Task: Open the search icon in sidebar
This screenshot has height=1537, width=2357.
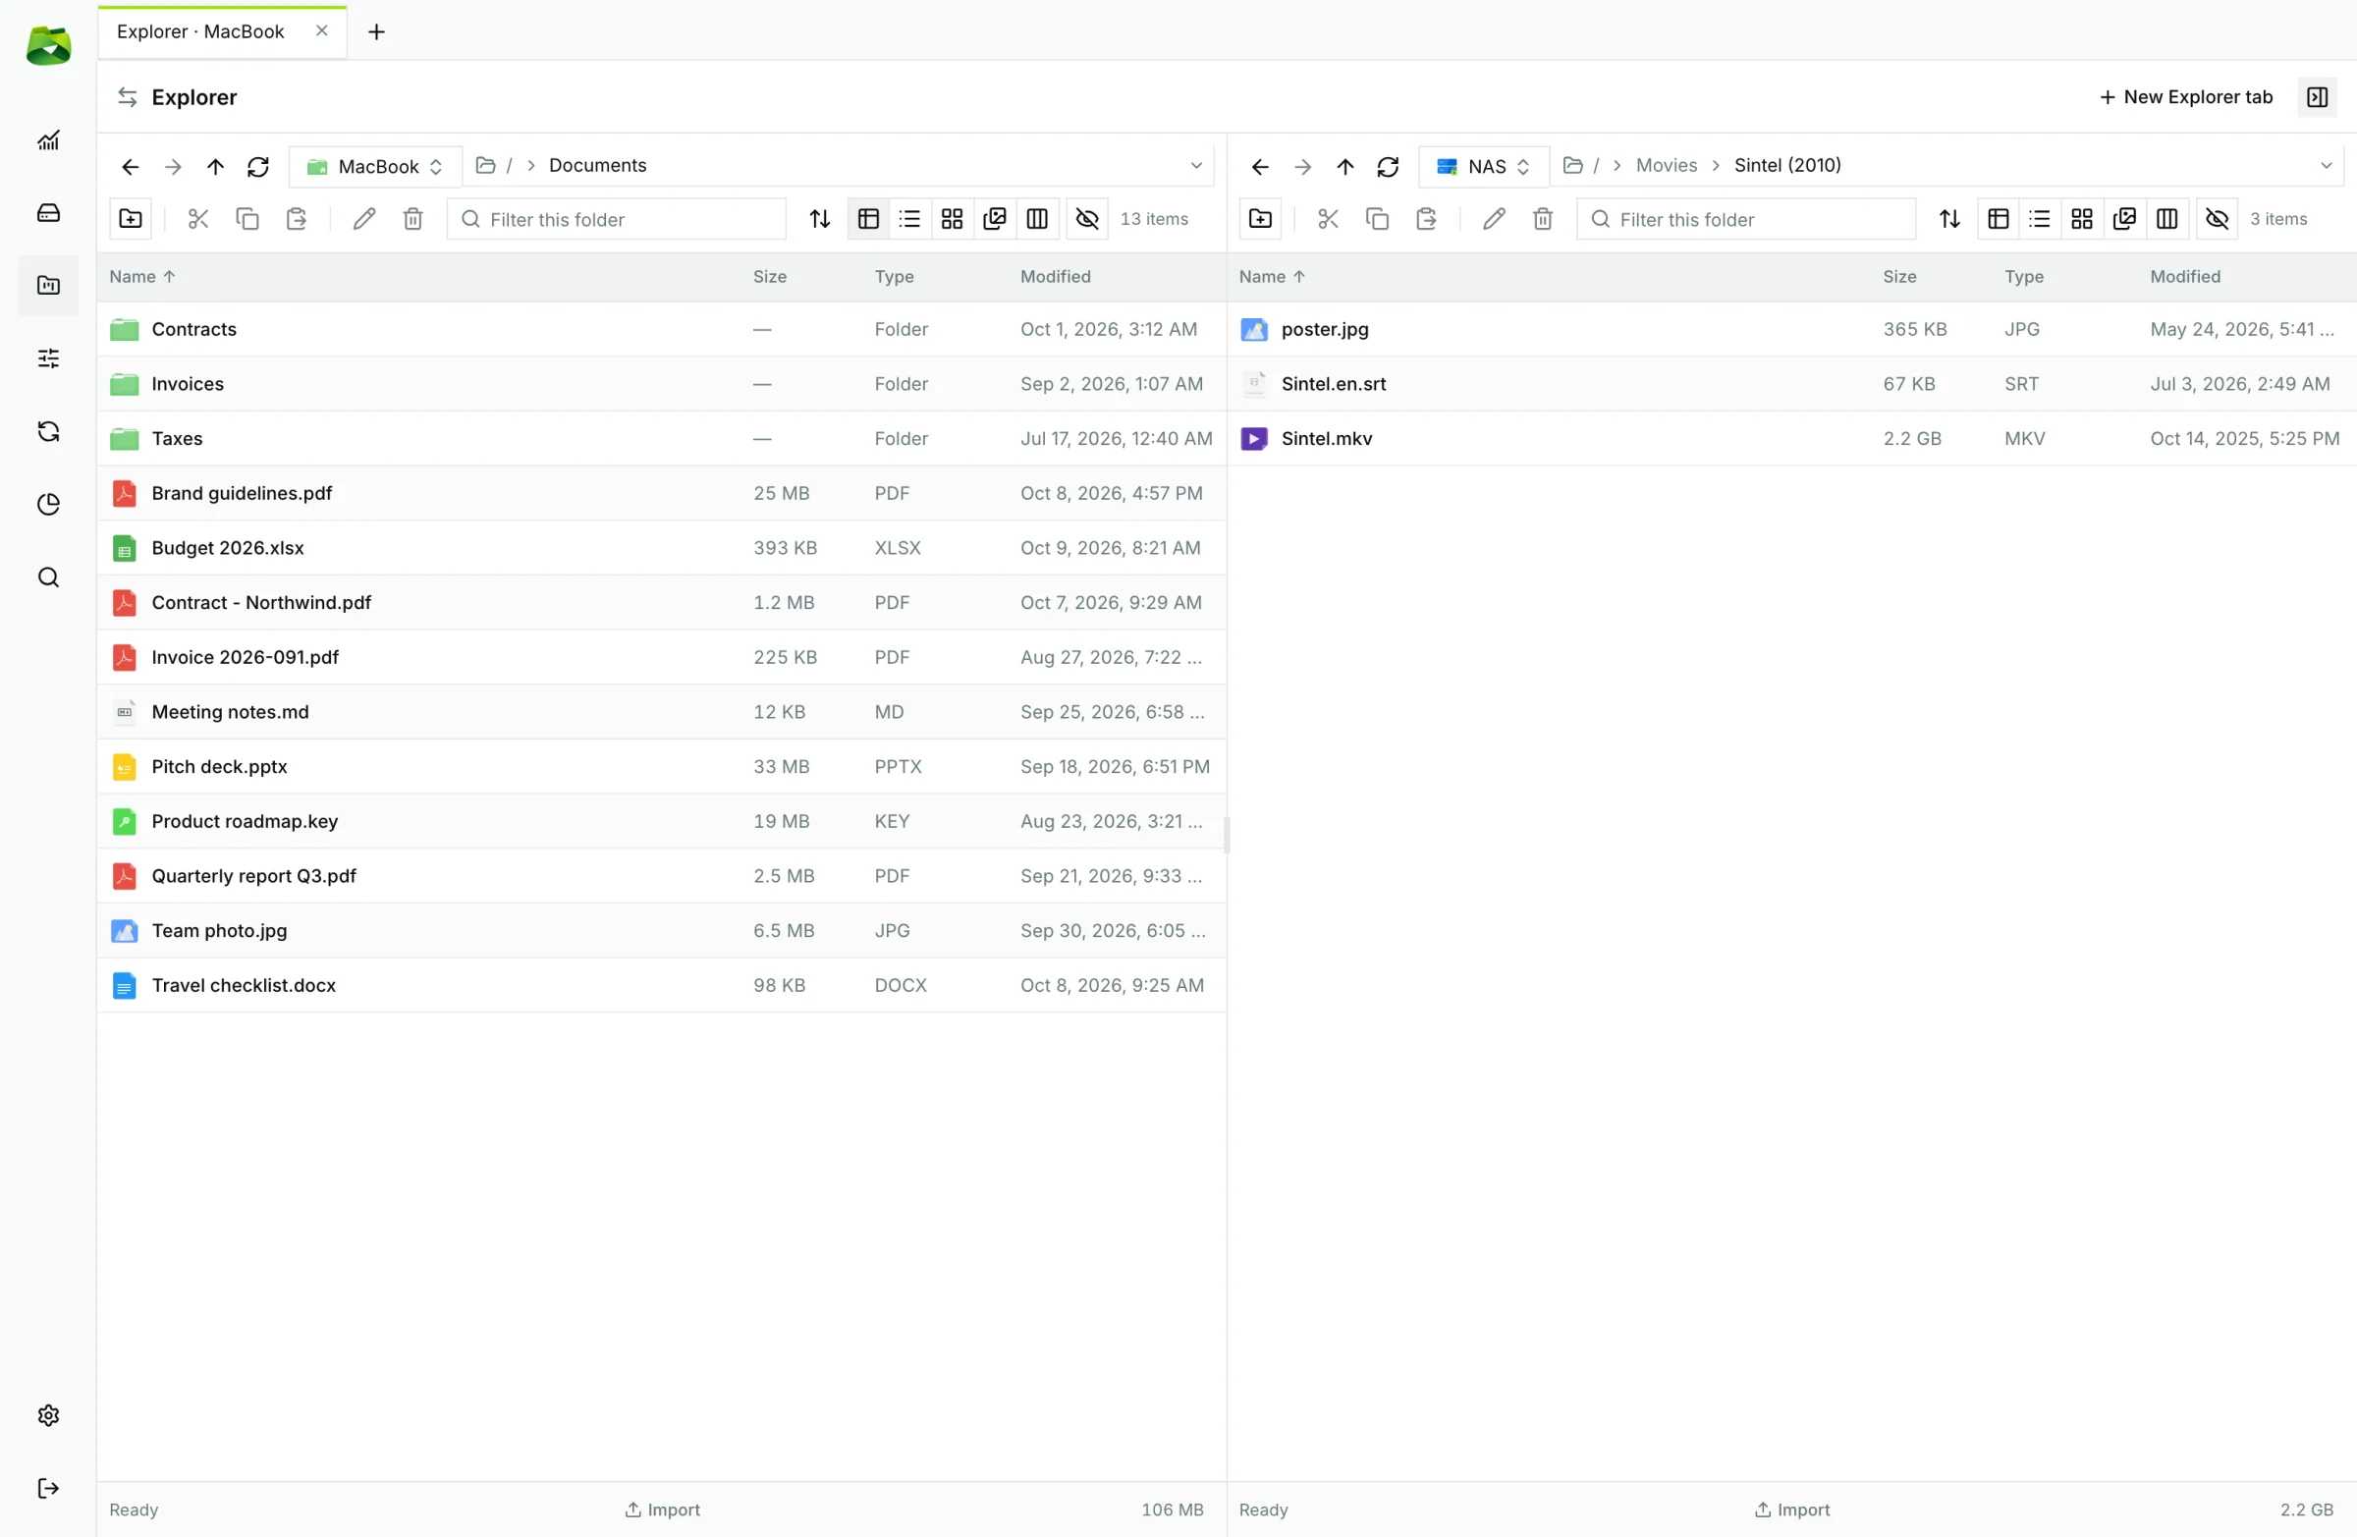Action: 47,577
